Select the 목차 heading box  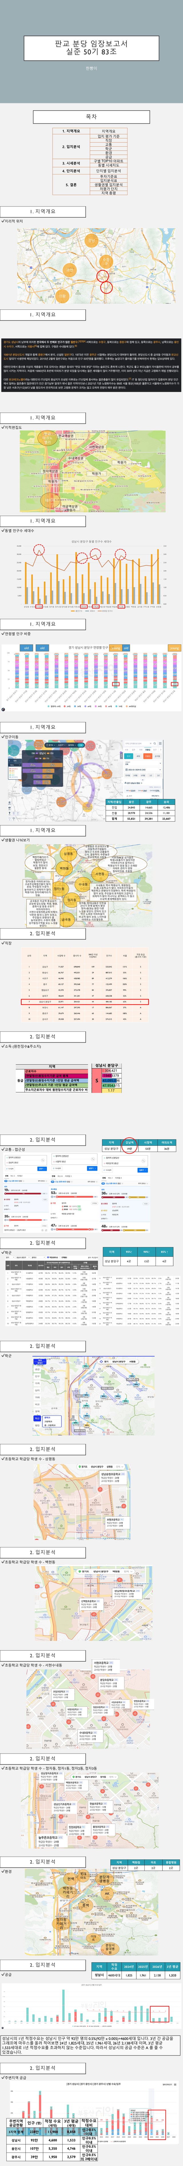click(91, 117)
